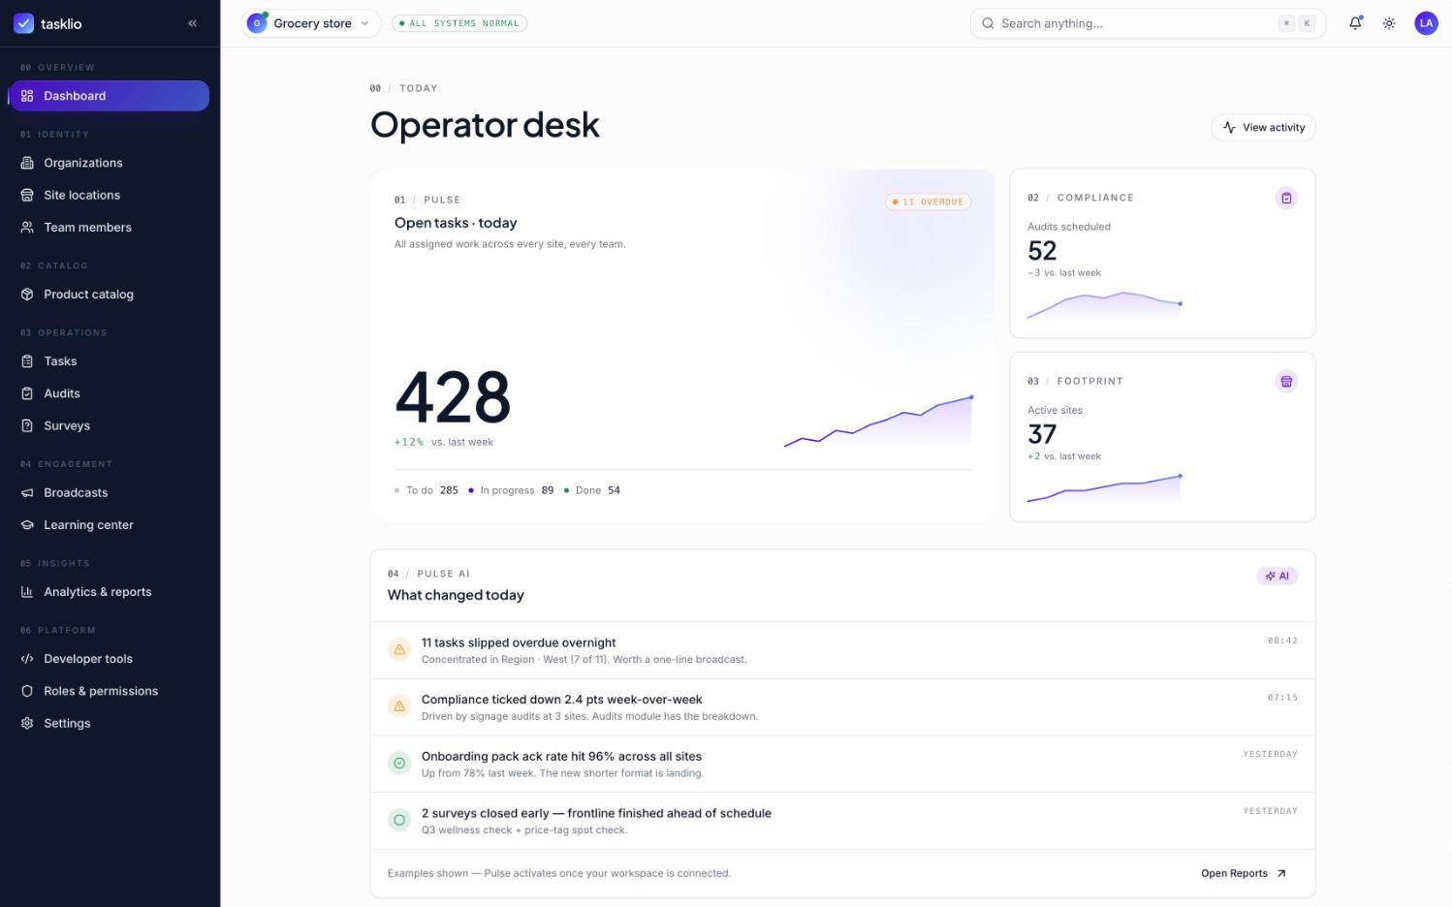The width and height of the screenshot is (1452, 907).
Task: Click the 428 open tasks figure
Action: (453, 397)
